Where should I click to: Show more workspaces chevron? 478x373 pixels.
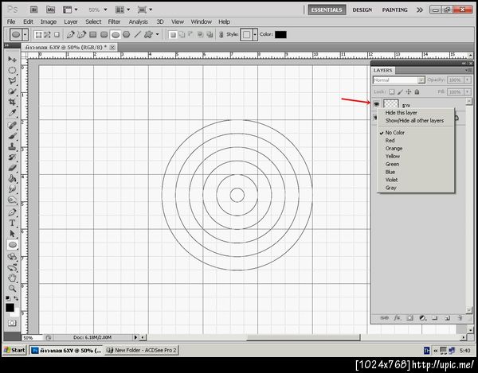pyautogui.click(x=420, y=10)
